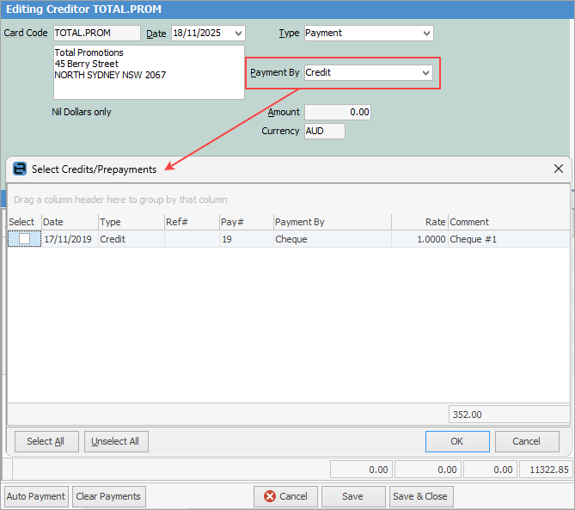The height and width of the screenshot is (510, 575).
Task: Click the Save & Close button
Action: coord(421,496)
